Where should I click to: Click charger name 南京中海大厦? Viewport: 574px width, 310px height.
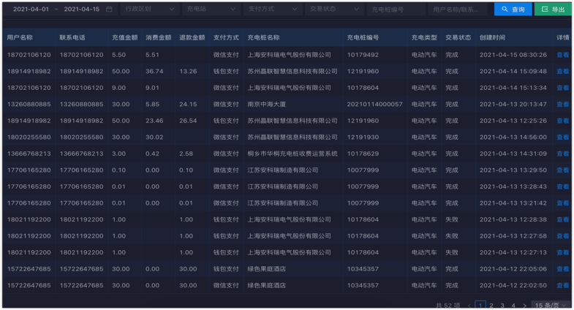click(266, 105)
